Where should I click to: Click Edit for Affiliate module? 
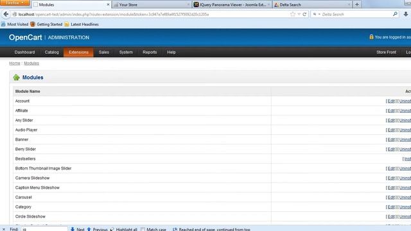click(391, 111)
